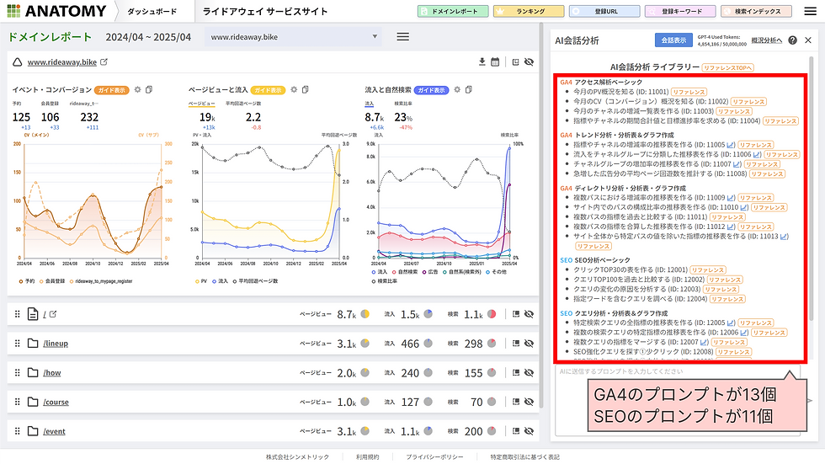825x464 pixels.
Task: Click the 検索 pie indicator in / row
Action: 492,314
